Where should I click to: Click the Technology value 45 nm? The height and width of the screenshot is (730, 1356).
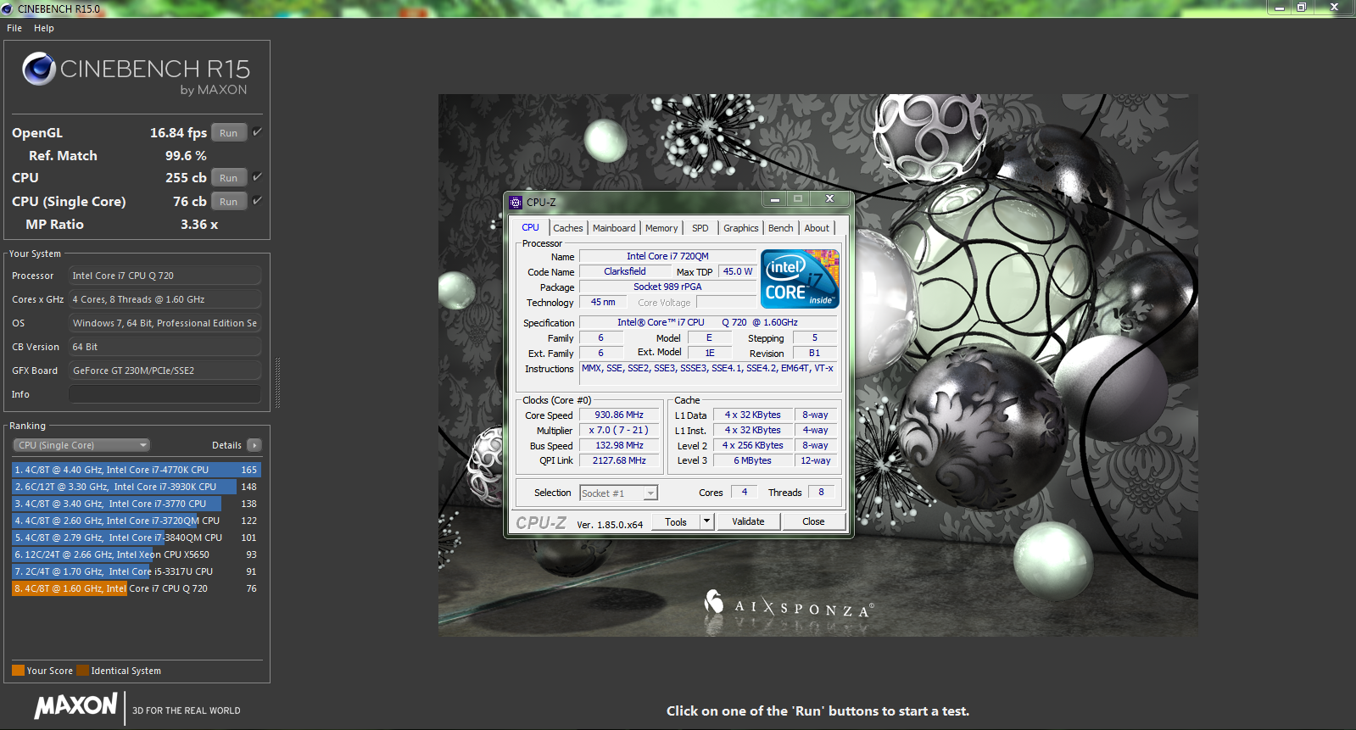point(603,303)
